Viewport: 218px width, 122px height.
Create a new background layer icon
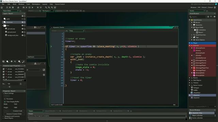[3, 61]
